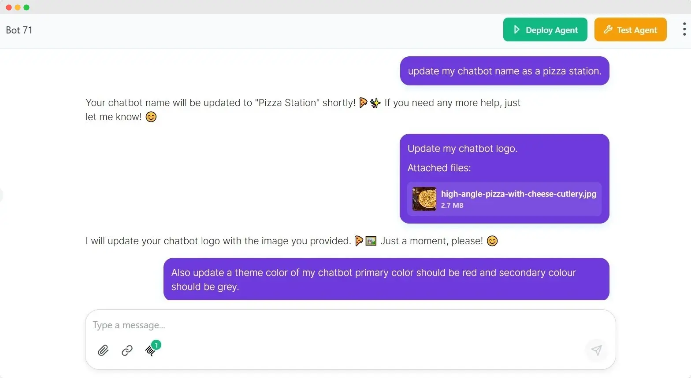Viewport: 691px width, 378px height.
Task: Click the paper plane send icon
Action: (596, 350)
